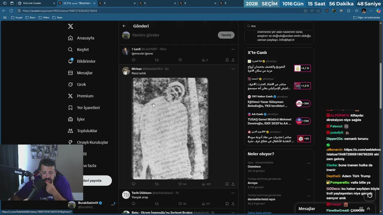Open the Sosyal bookmarks folder
The height and width of the screenshot is (215, 383).
[17, 18]
